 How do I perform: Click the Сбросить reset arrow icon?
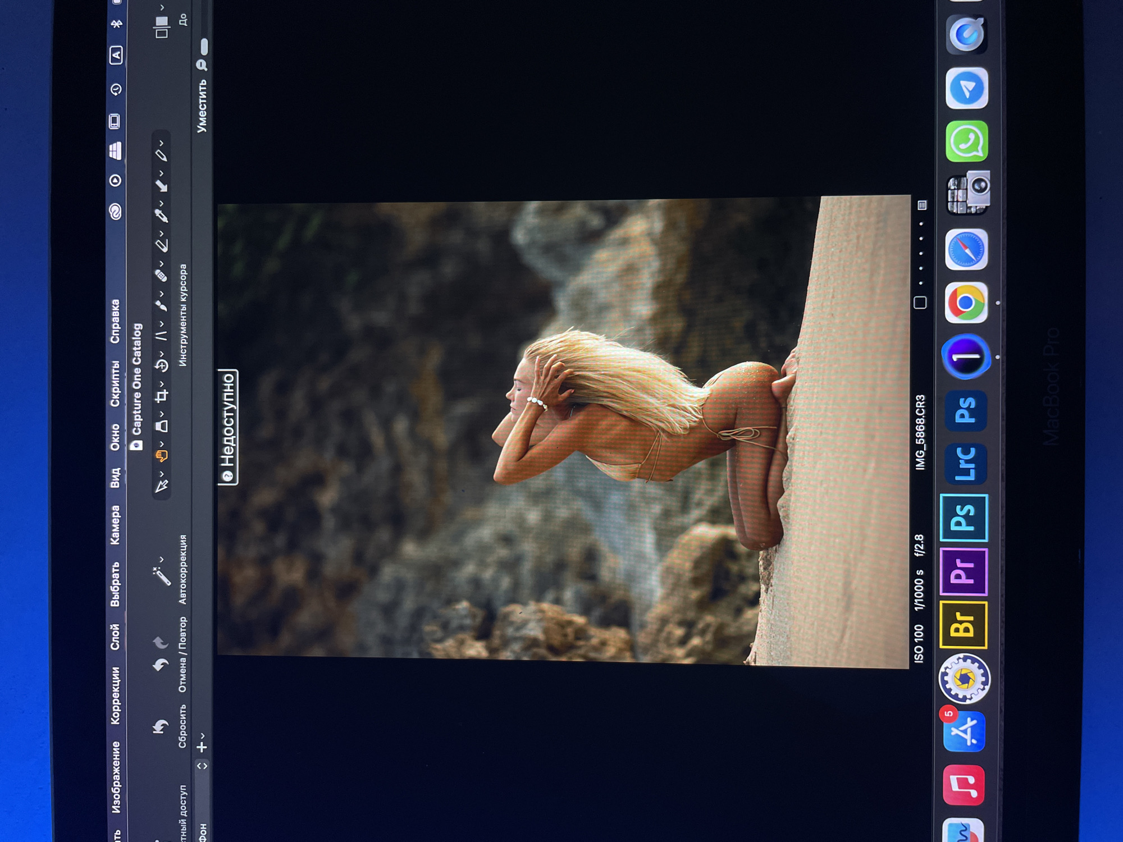[x=161, y=727]
